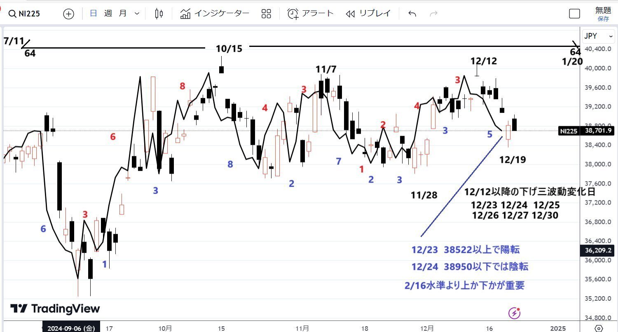The width and height of the screenshot is (618, 332).
Task: Open the インジケーター indicators menu
Action: click(215, 14)
